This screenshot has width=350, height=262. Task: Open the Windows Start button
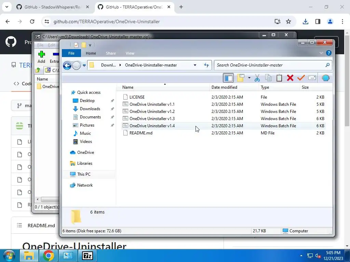click(9, 256)
